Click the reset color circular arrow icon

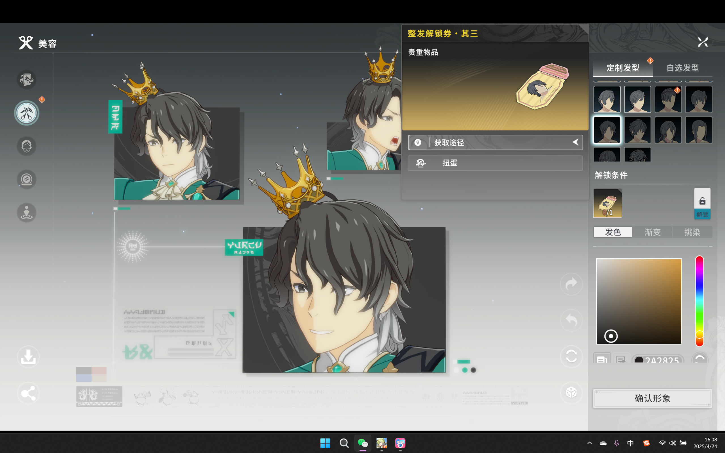[x=700, y=358]
